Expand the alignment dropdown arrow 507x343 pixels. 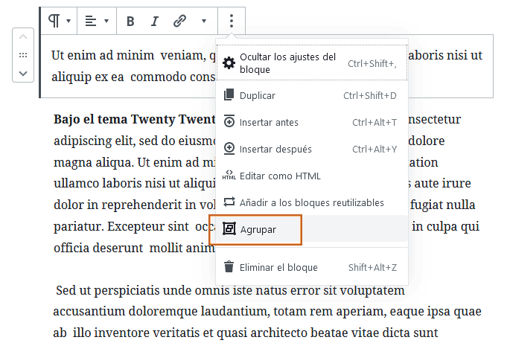(106, 21)
